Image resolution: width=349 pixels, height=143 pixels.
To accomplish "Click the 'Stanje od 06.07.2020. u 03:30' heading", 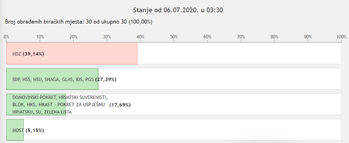I will tap(178, 10).
